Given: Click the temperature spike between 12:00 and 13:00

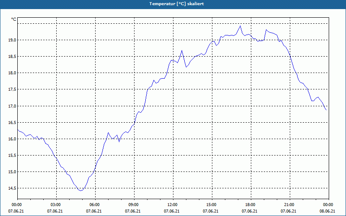Looking at the screenshot, I should (x=182, y=51).
